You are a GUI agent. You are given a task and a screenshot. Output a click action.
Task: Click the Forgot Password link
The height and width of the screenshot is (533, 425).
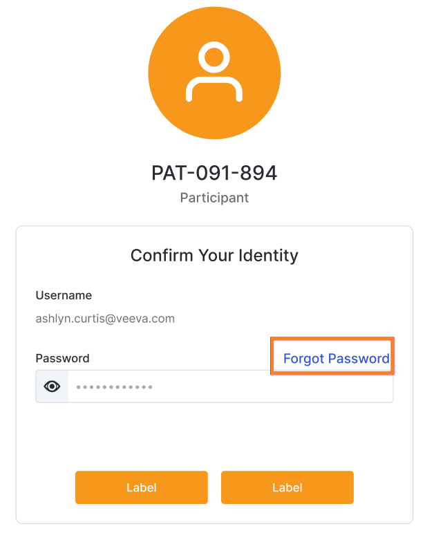point(336,358)
